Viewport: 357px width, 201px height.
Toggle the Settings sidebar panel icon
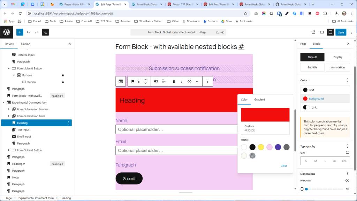click(330, 32)
